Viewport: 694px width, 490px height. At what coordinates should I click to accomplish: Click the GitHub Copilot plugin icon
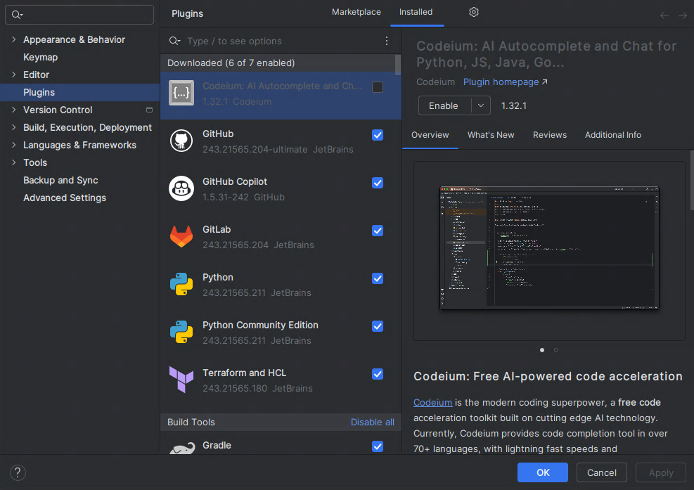pos(181,188)
